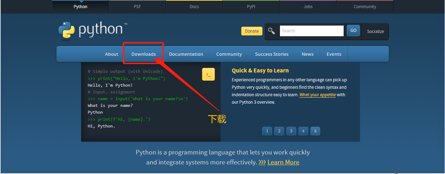
Task: Switch to slide 1
Action: (267, 131)
